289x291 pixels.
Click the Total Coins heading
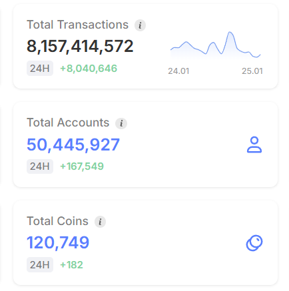coord(58,221)
